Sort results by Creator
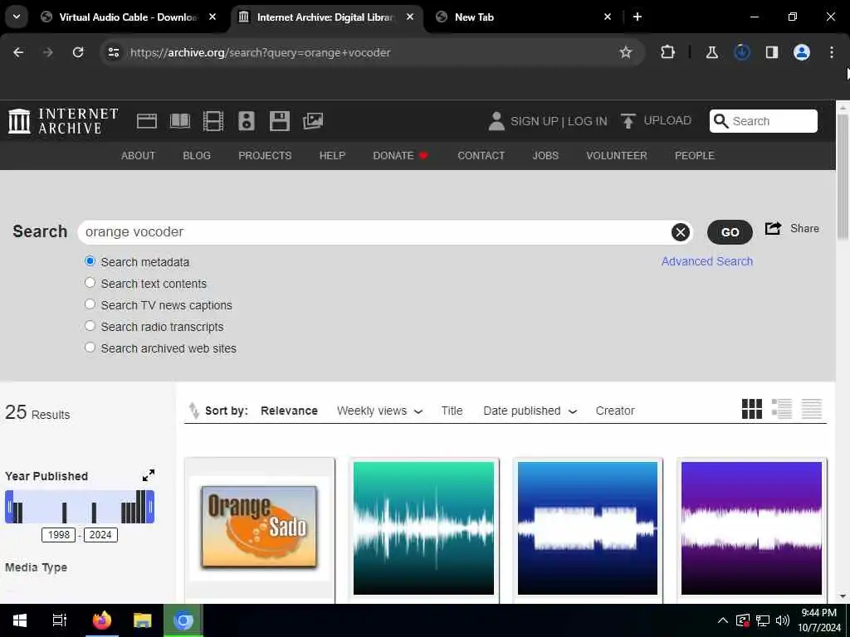Screen dimensions: 850x637 [x=615, y=411]
